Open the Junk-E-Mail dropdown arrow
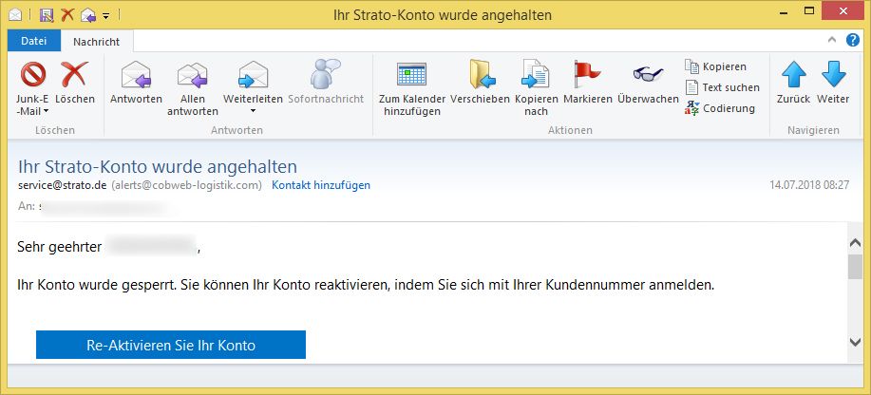This screenshot has height=395, width=871. click(47, 111)
